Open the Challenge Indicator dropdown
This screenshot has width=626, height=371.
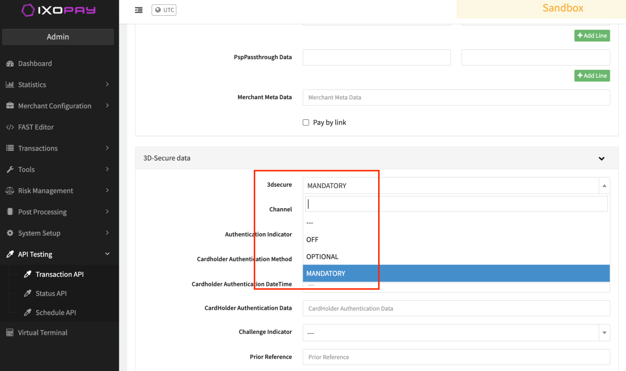click(456, 332)
